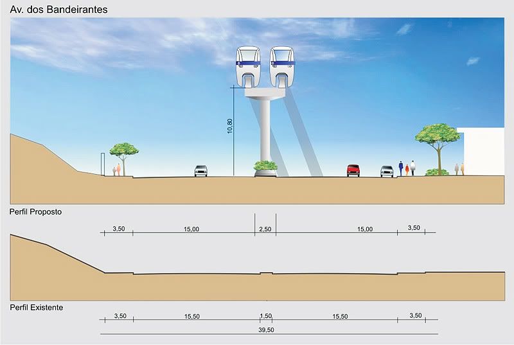Screen dimensions: 514x345
Task: Click the 'Perfil Proposto' caption
Action: 36,212
